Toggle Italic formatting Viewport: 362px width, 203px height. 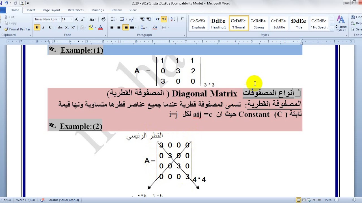pos(44,27)
